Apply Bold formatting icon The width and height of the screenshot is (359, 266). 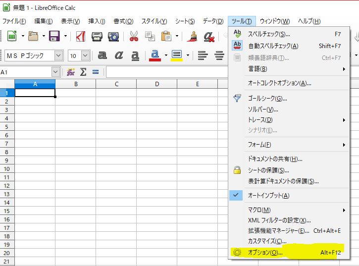[x=103, y=55]
